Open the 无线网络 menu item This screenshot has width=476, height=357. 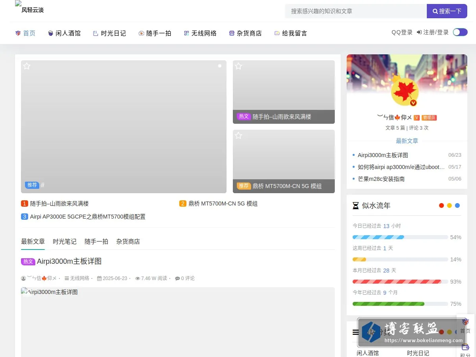click(200, 33)
